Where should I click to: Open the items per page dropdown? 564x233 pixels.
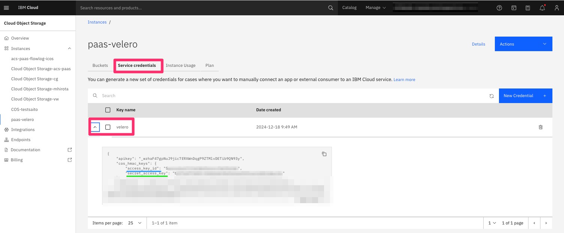coord(135,223)
